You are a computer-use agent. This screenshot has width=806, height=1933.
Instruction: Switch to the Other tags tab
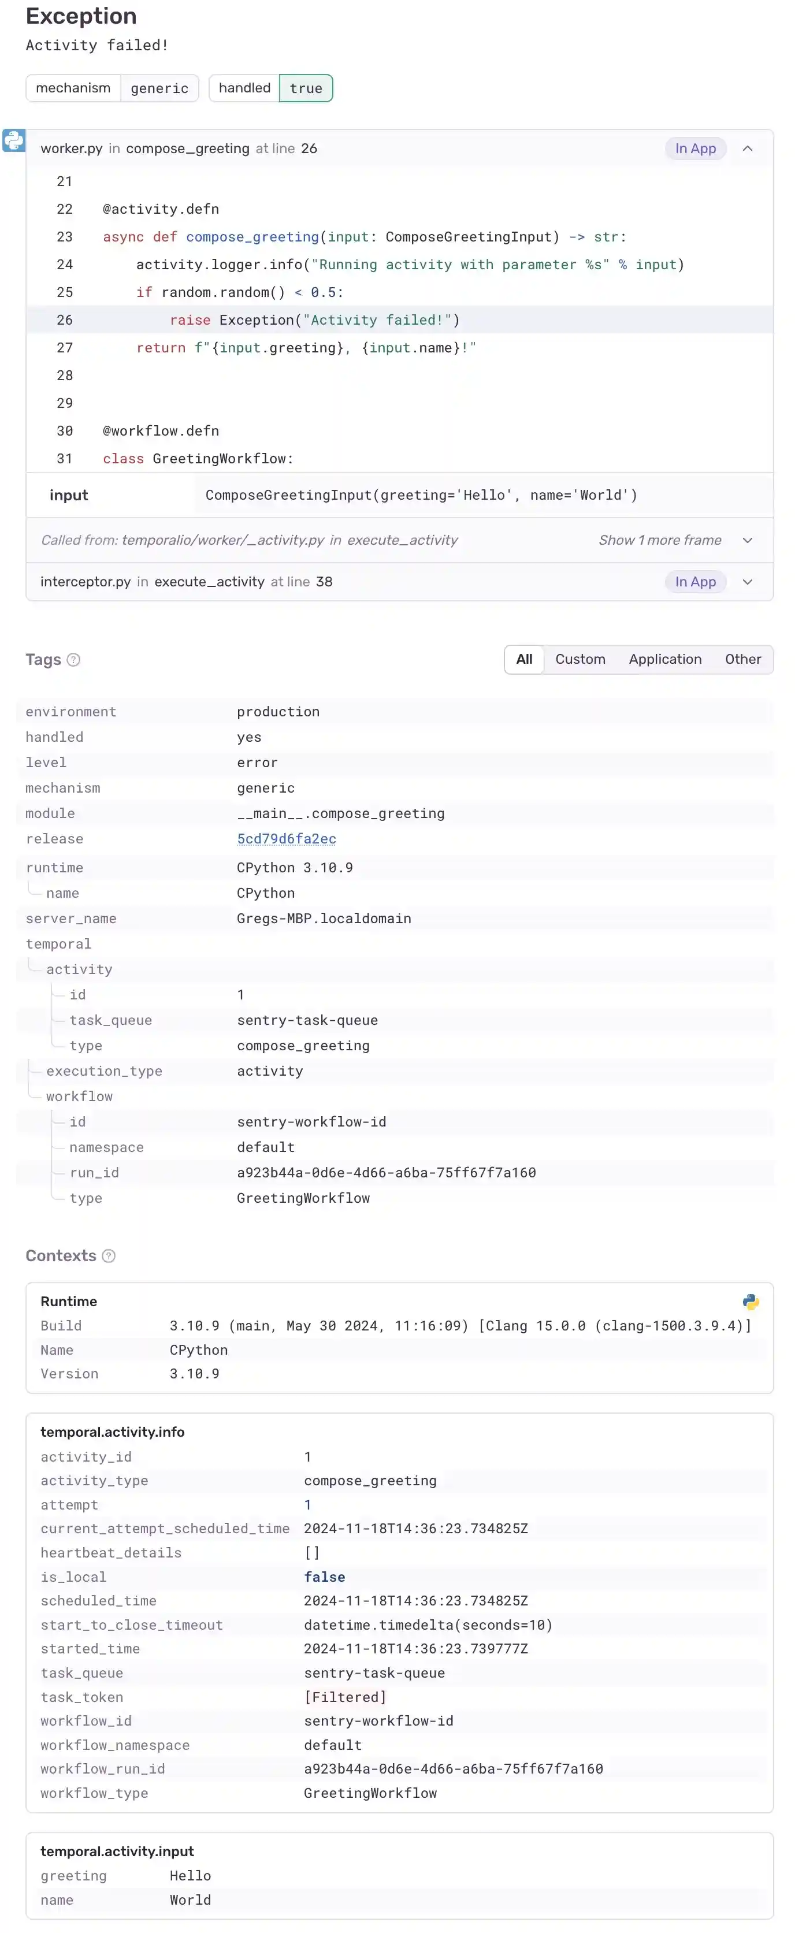point(743,660)
